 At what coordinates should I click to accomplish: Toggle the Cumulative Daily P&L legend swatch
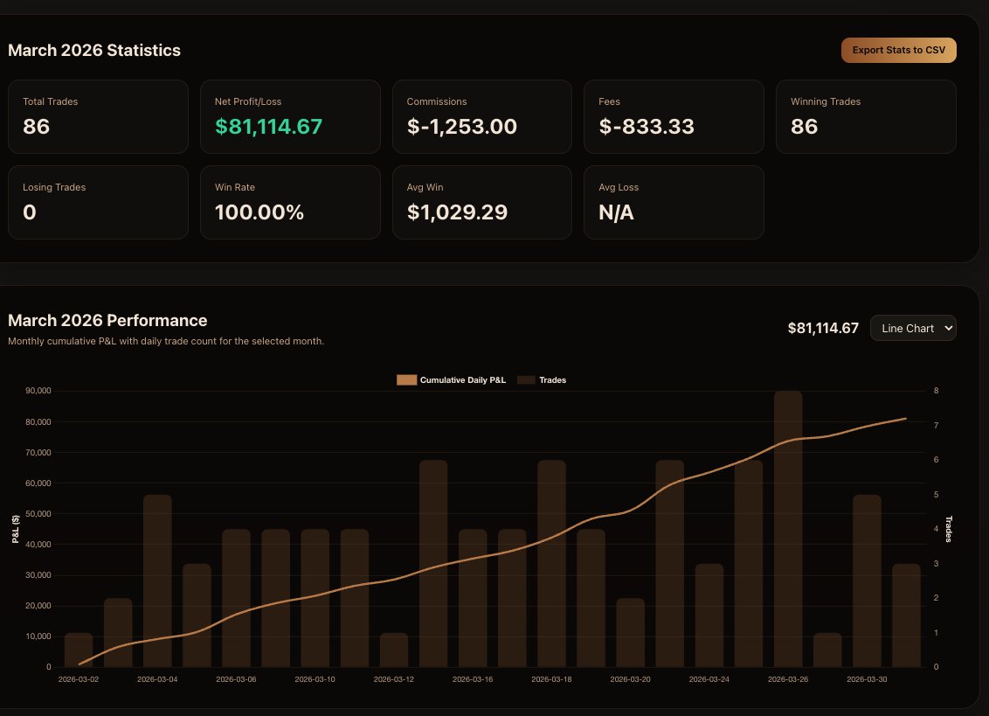(406, 380)
